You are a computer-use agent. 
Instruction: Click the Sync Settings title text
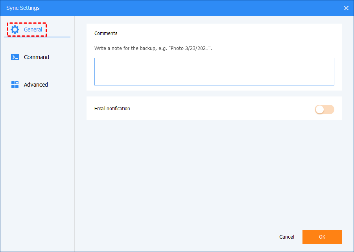point(23,8)
